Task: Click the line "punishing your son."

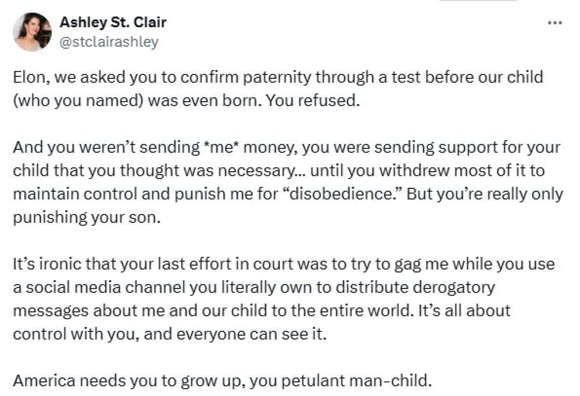Action: pyautogui.click(x=87, y=217)
